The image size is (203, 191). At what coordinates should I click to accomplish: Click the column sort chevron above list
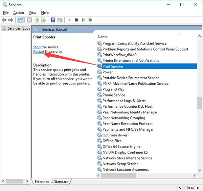(179, 34)
